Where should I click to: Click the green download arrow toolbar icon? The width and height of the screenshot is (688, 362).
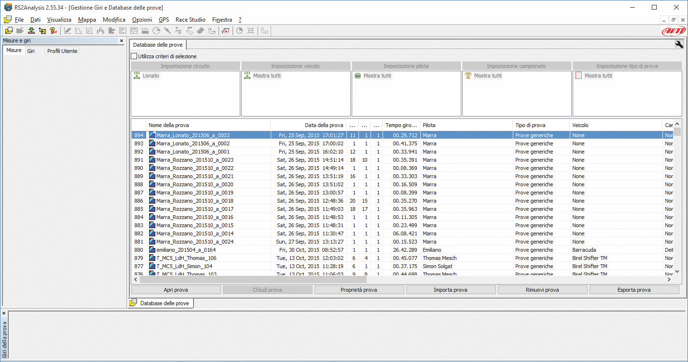click(x=31, y=31)
